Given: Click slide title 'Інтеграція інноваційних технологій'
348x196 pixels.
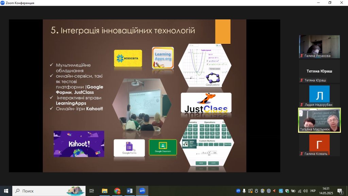Looking at the screenshot, I should click(128, 30).
